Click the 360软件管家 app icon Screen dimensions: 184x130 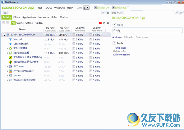[11, 62]
